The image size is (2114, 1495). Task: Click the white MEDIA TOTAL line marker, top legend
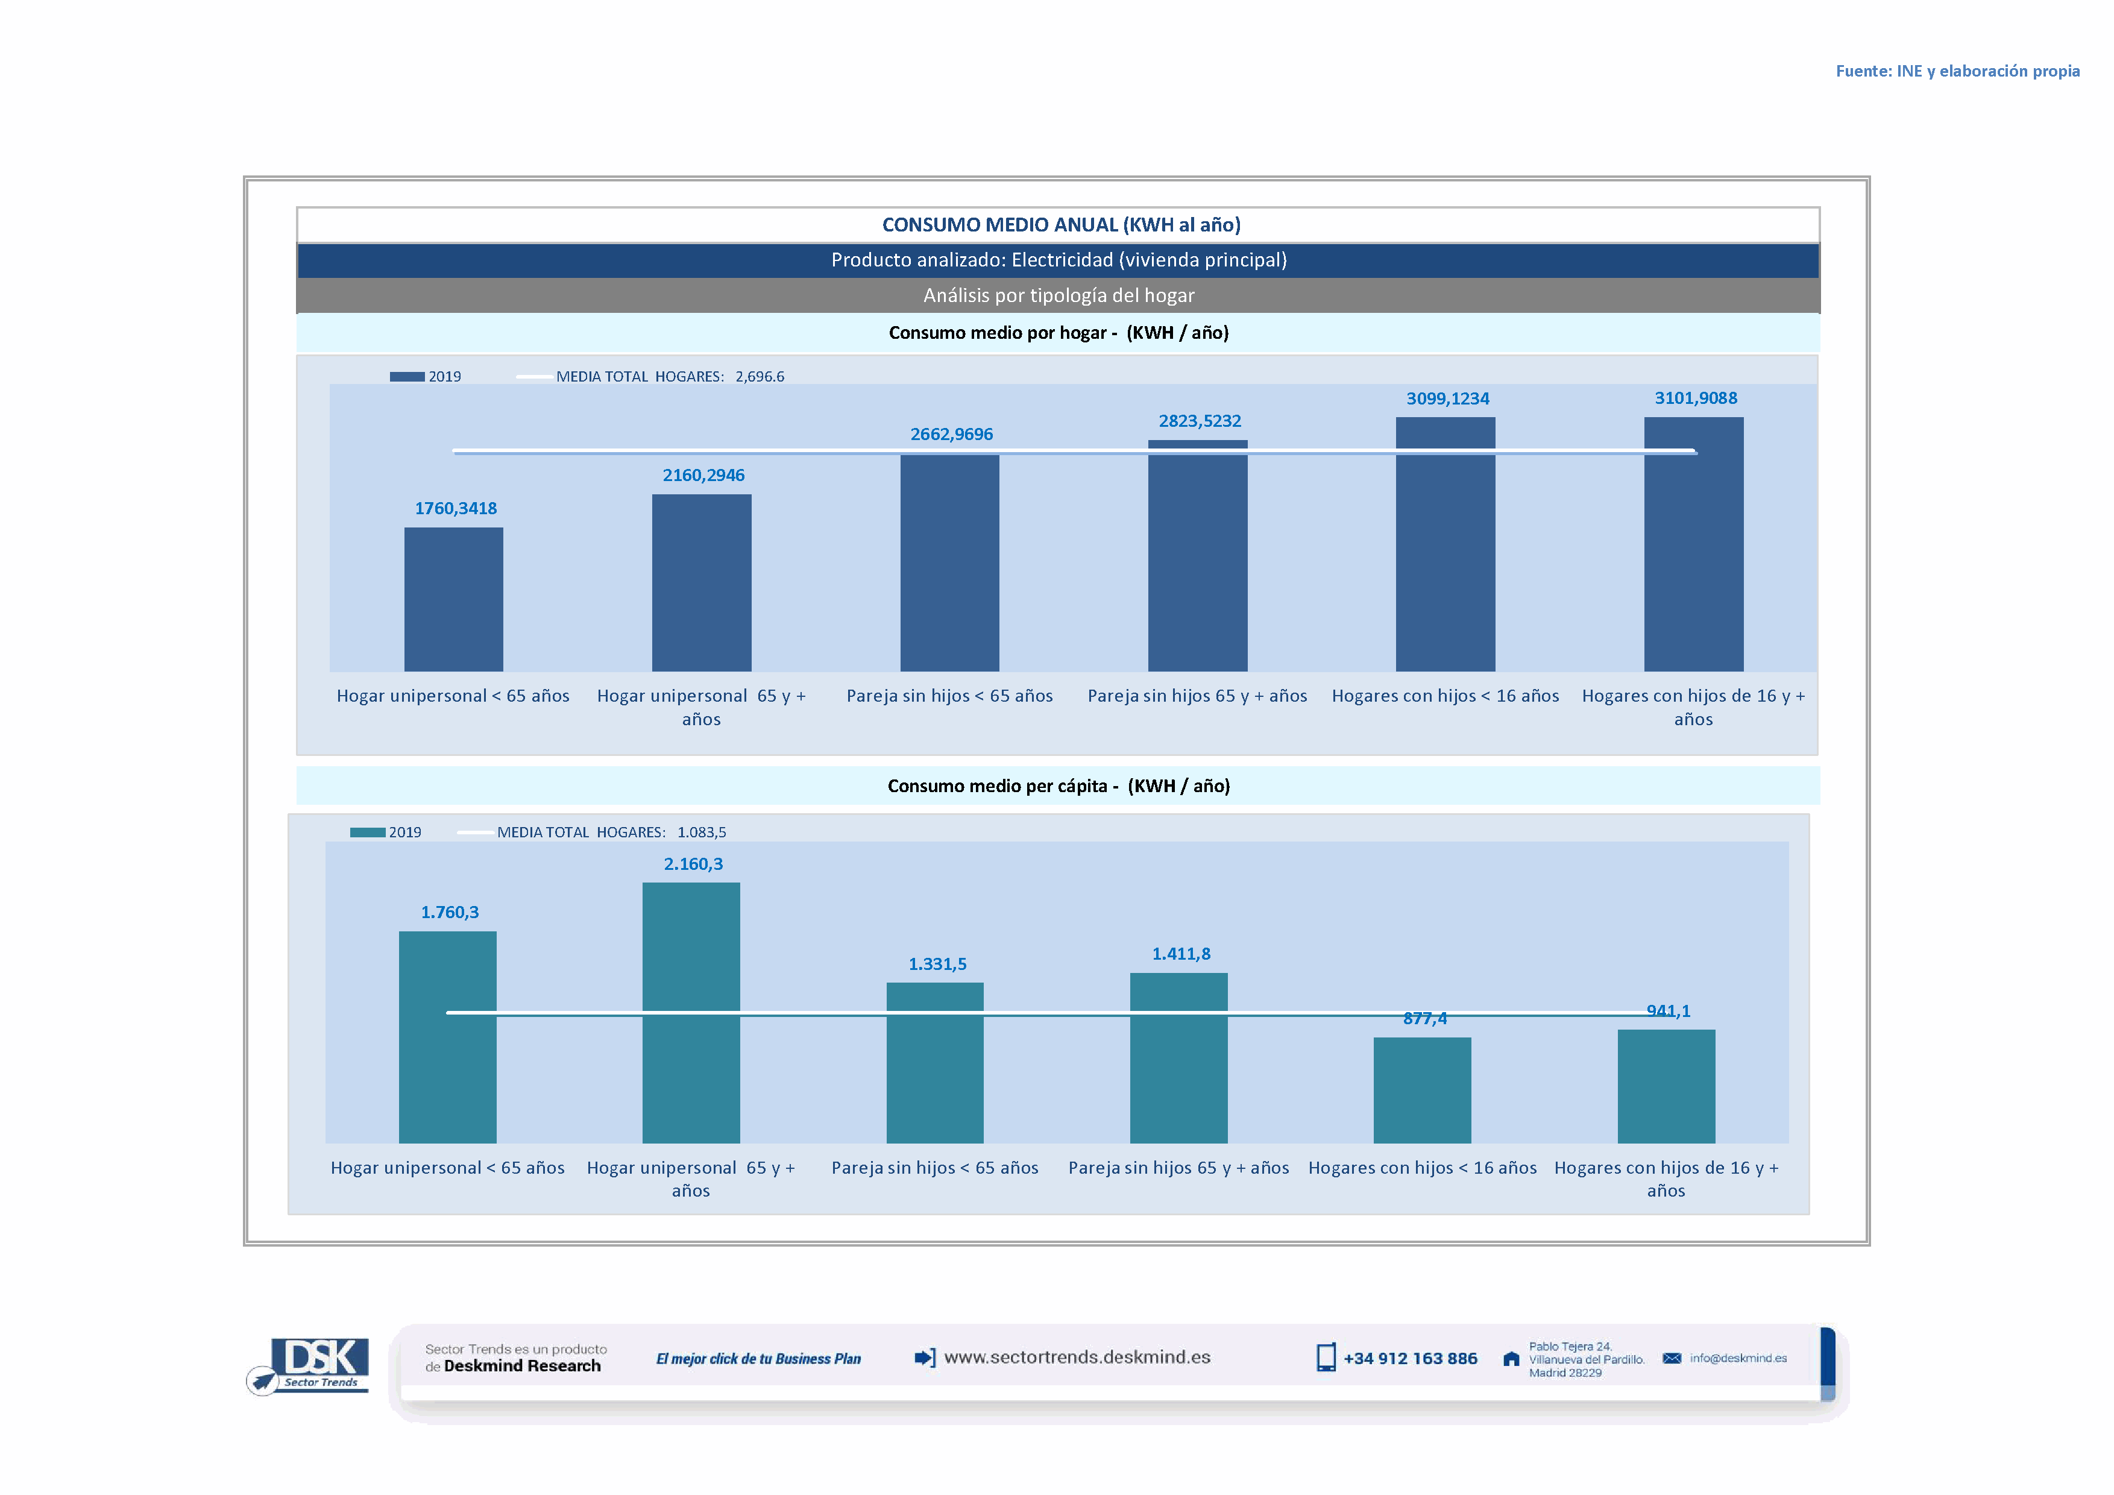[x=534, y=377]
